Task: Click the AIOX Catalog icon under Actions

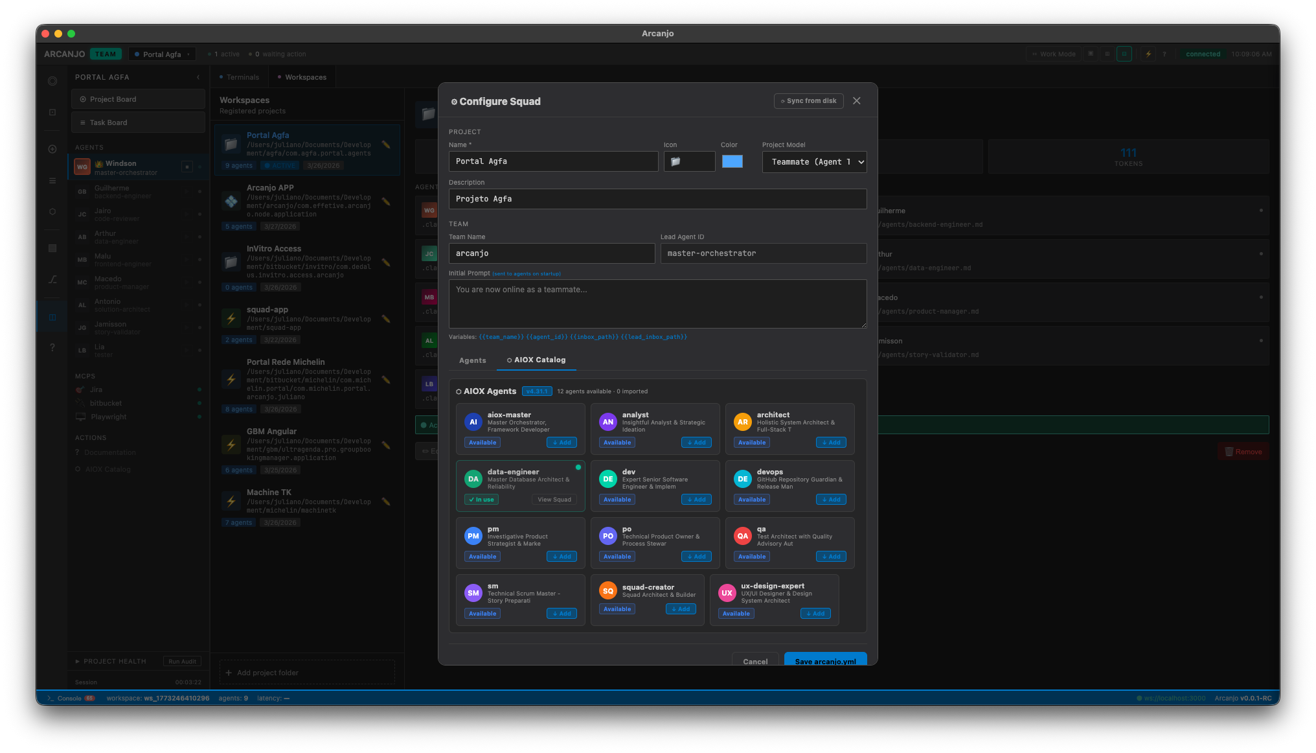Action: coord(79,469)
